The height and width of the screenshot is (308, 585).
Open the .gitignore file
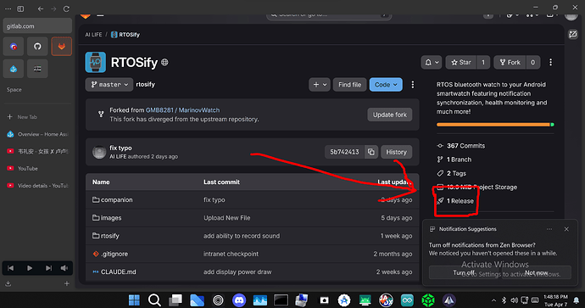tap(114, 254)
